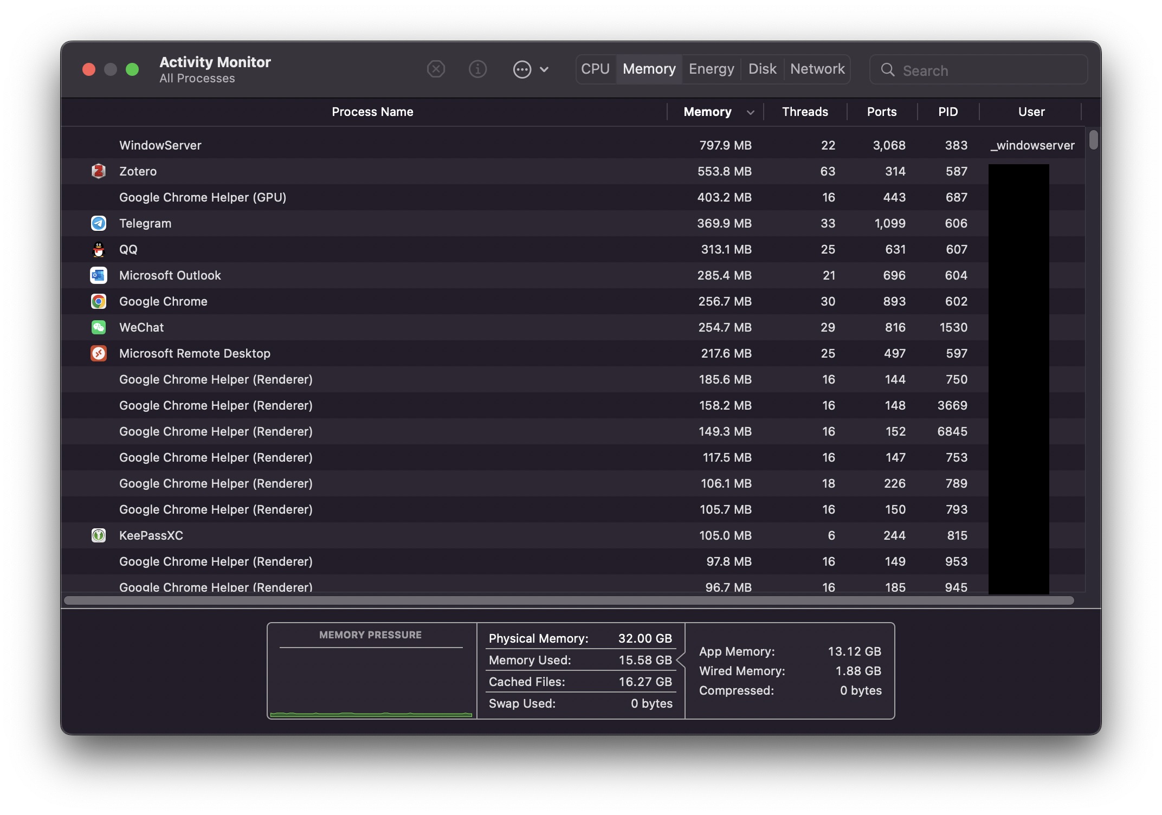This screenshot has height=815, width=1162.
Task: Select the Zotero process row icon
Action: tap(98, 171)
